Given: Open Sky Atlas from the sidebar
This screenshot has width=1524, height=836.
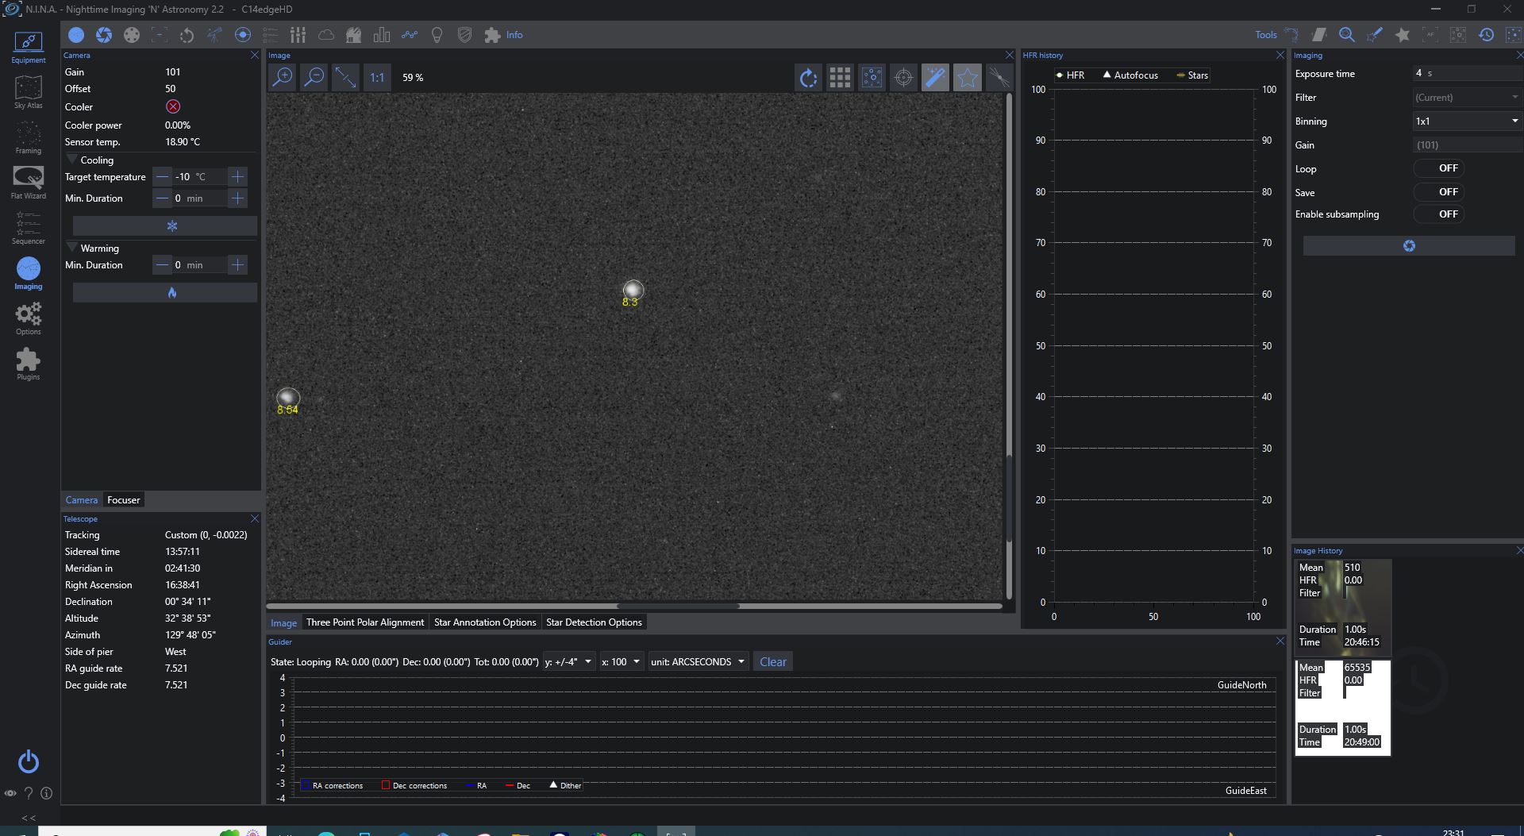Looking at the screenshot, I should tap(28, 92).
